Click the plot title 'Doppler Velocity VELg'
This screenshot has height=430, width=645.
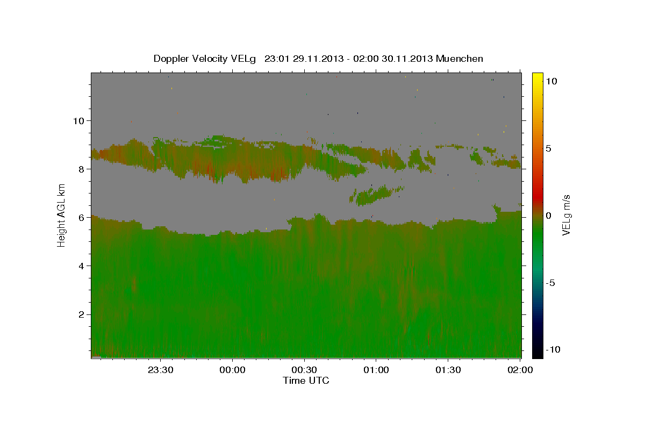(204, 59)
